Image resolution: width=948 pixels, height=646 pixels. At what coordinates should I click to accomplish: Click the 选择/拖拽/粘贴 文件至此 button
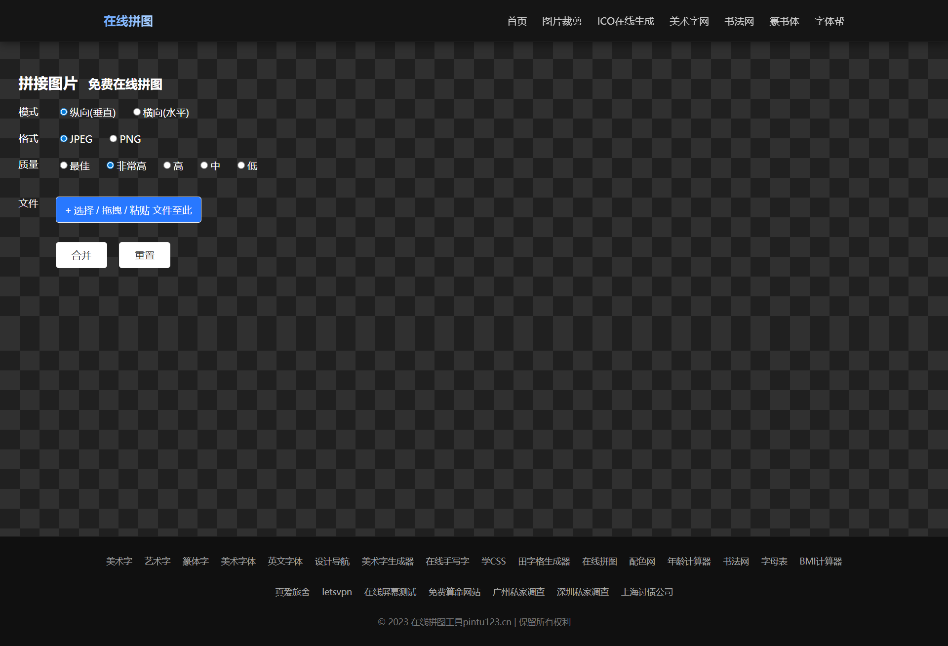(128, 210)
